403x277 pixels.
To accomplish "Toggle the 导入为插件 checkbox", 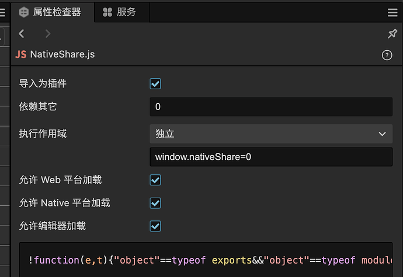I will 155,84.
